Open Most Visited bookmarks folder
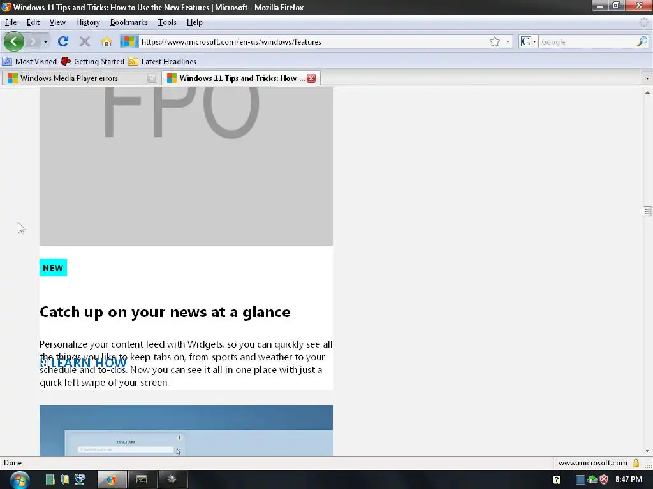The image size is (653, 489). click(x=29, y=62)
